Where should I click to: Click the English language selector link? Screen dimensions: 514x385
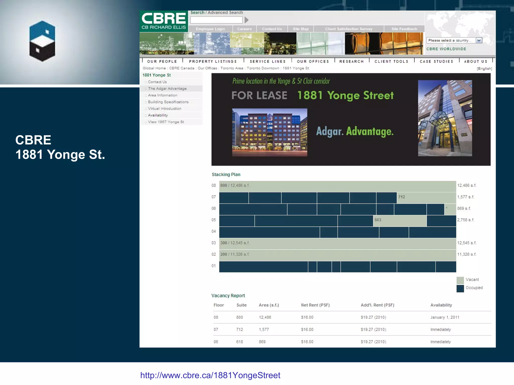[484, 68]
